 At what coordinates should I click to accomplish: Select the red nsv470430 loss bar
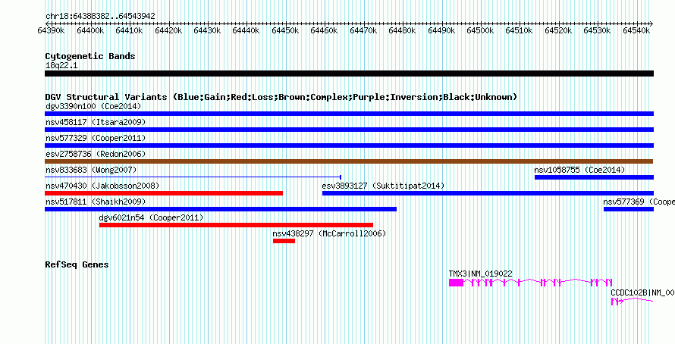[164, 193]
